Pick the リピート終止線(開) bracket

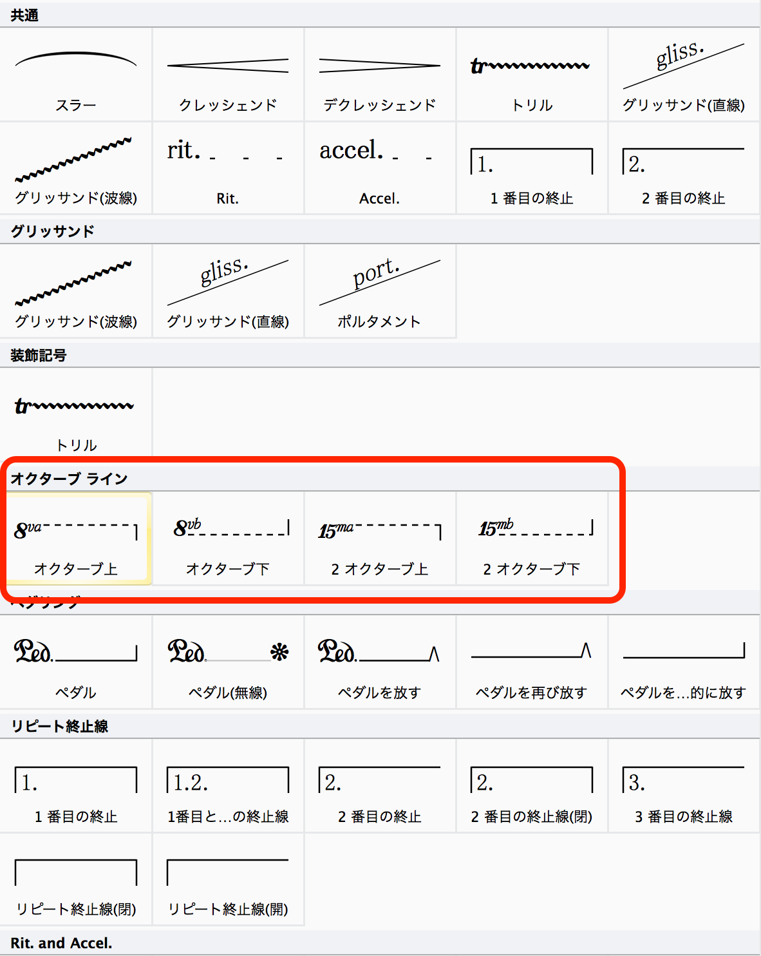click(228, 880)
